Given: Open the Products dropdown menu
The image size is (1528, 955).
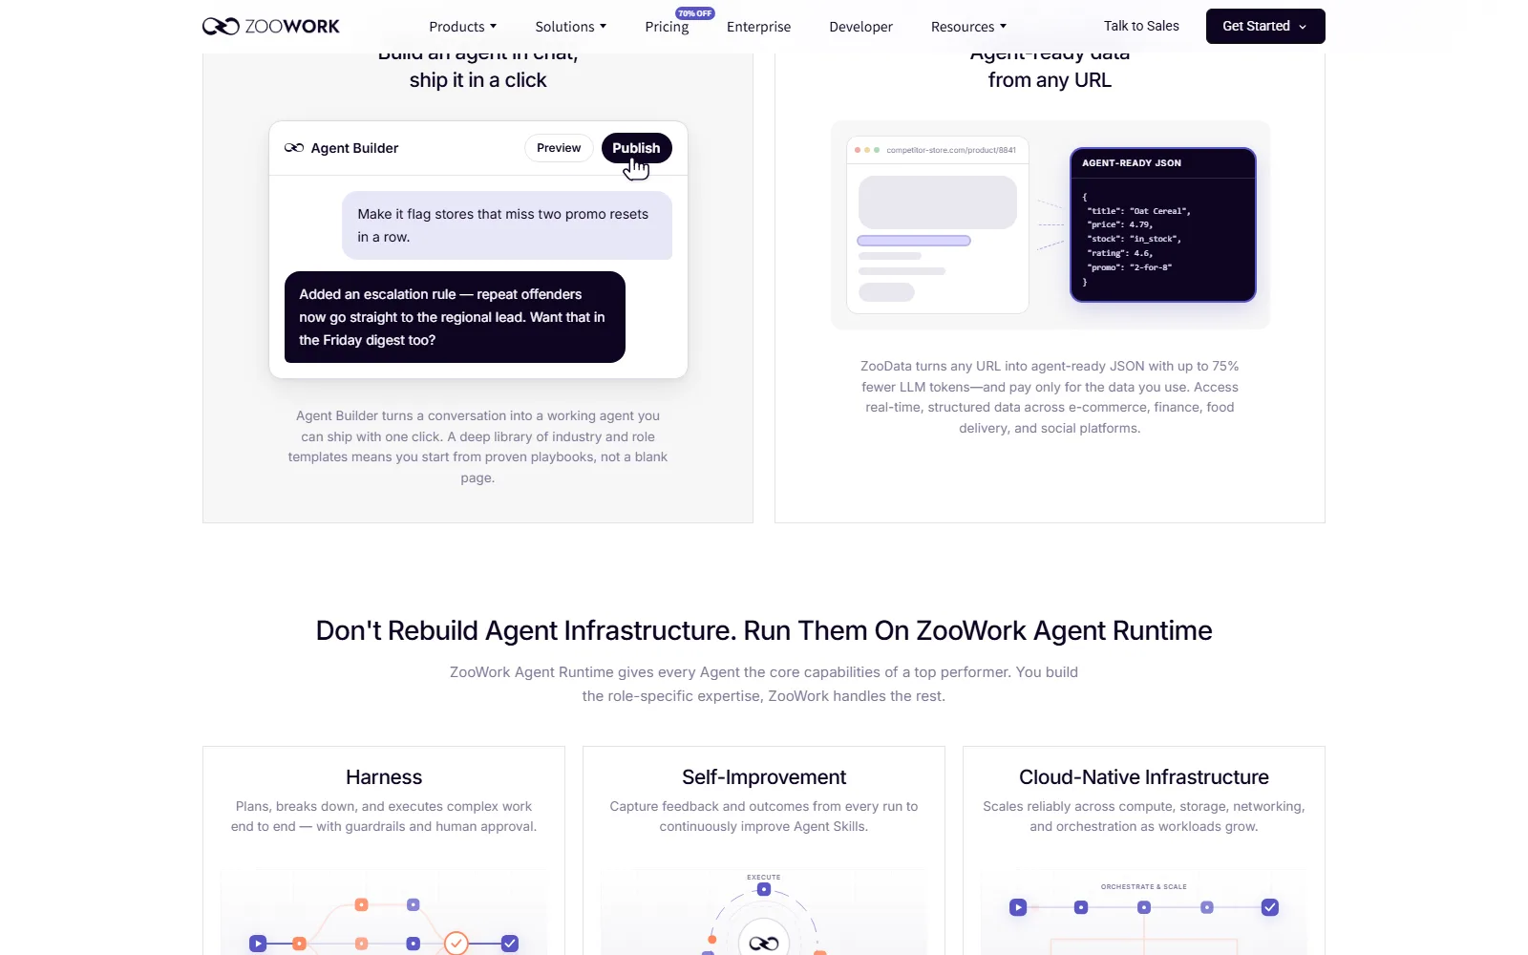Looking at the screenshot, I should pos(463,27).
